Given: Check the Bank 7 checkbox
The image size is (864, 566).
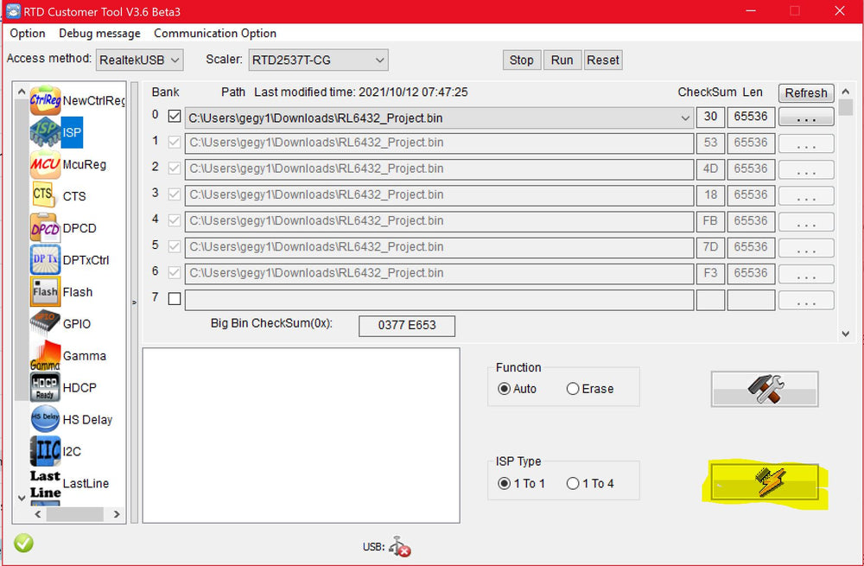Looking at the screenshot, I should [x=174, y=298].
